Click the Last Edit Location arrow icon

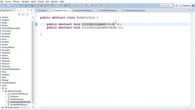(95, 5)
